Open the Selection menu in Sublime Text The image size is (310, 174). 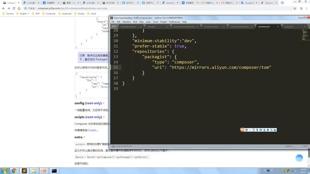127,22
